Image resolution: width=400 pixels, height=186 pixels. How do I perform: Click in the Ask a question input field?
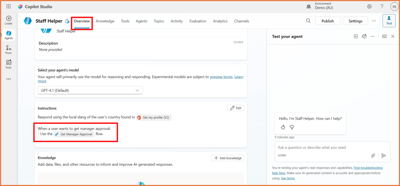pyautogui.click(x=321, y=148)
